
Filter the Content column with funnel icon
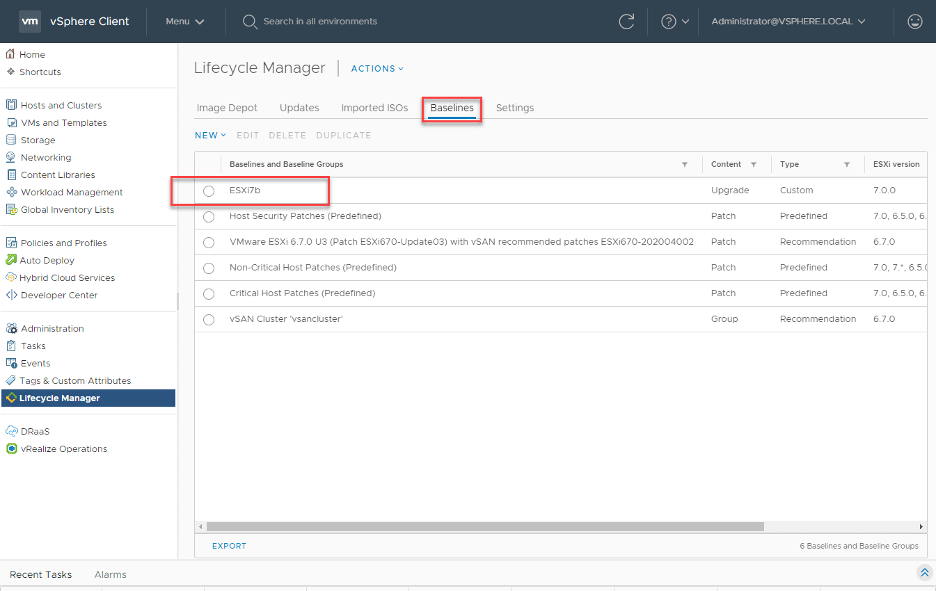coord(753,165)
